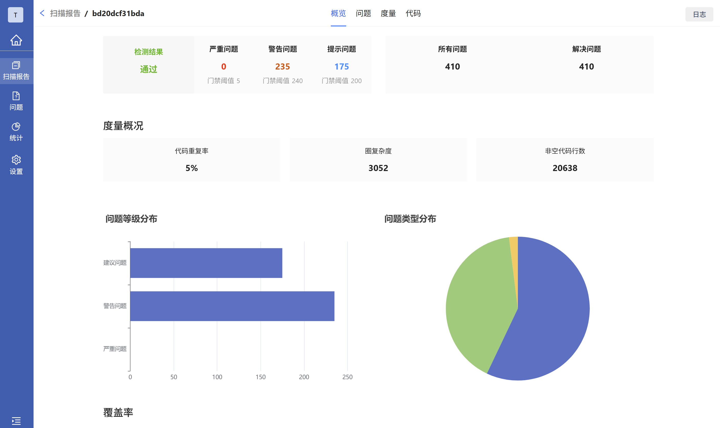This screenshot has width=720, height=428.
Task: Click the 建议问题 bar in chart
Action: pyautogui.click(x=206, y=263)
